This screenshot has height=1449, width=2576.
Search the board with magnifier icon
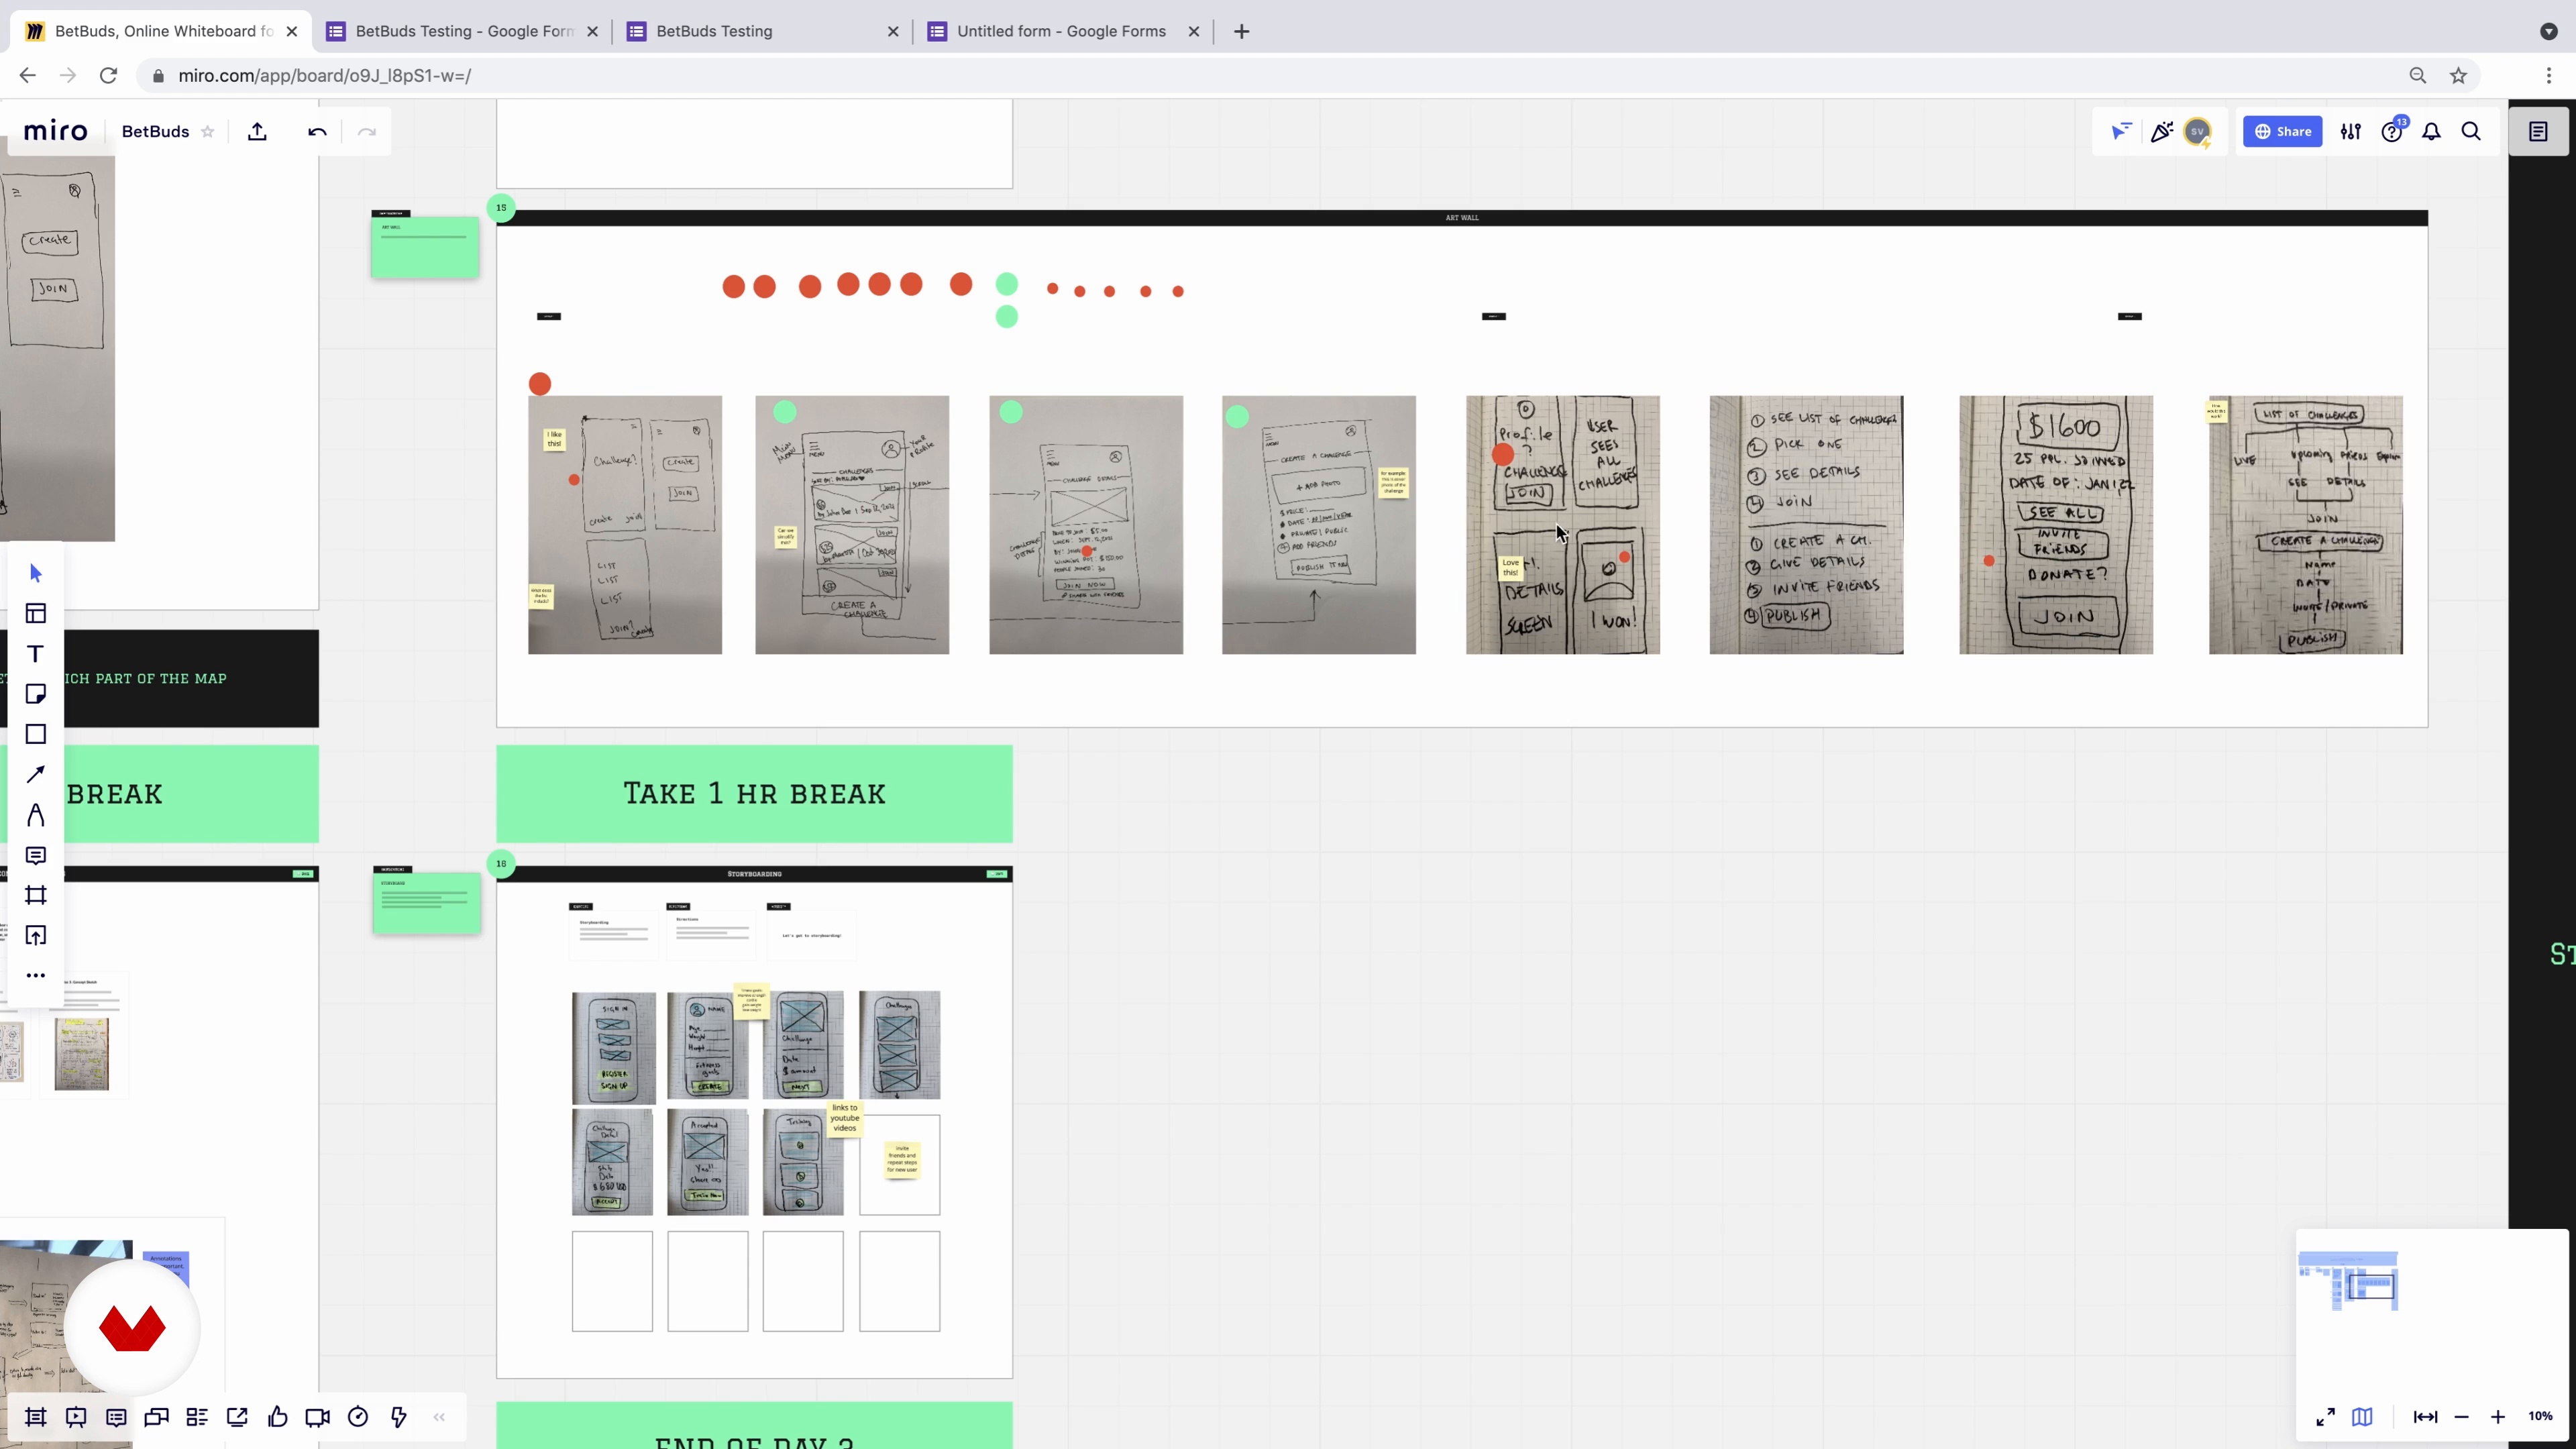click(2471, 131)
